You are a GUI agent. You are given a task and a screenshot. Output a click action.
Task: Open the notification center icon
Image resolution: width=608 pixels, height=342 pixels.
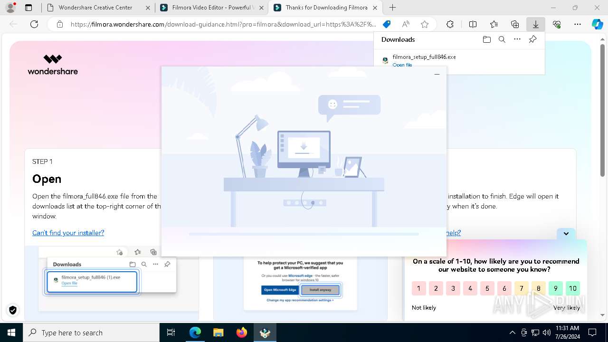coord(592,332)
